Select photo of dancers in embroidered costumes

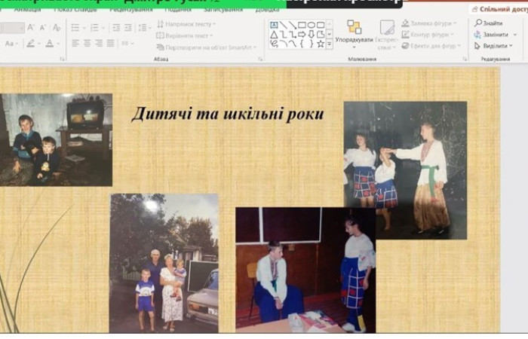coord(406,170)
